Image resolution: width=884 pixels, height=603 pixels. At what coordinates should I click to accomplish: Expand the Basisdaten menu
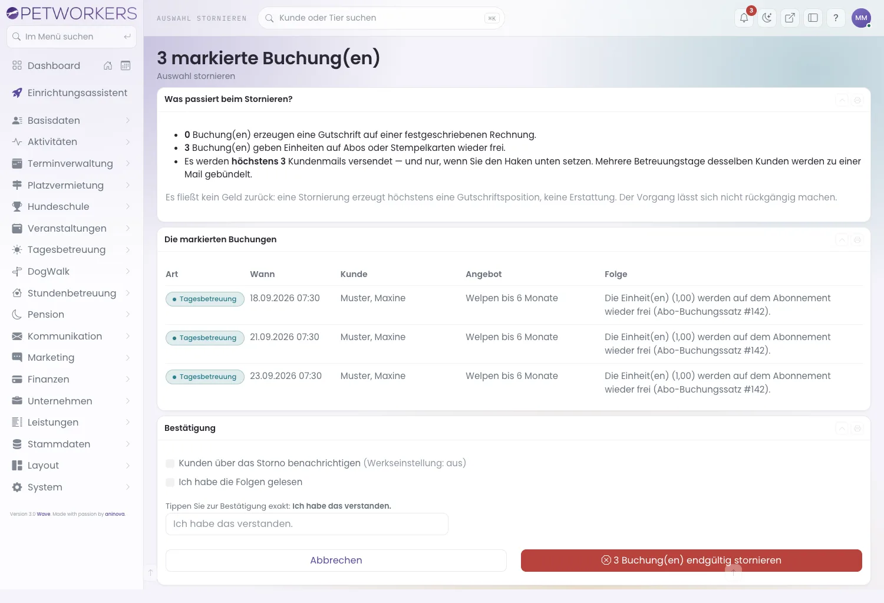point(71,120)
